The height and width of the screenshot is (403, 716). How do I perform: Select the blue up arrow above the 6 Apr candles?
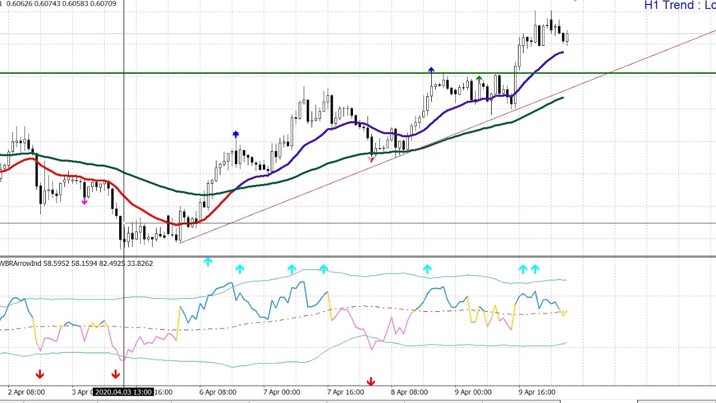(x=235, y=134)
